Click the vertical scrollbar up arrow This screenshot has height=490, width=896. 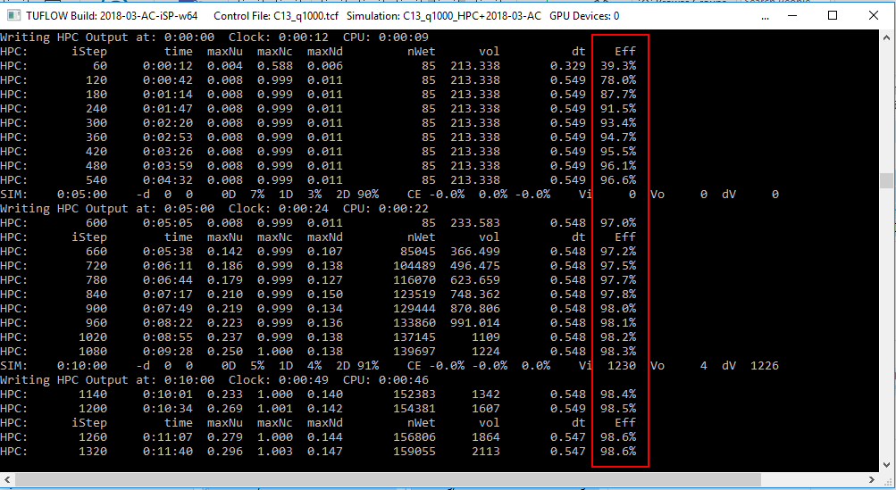(886, 37)
